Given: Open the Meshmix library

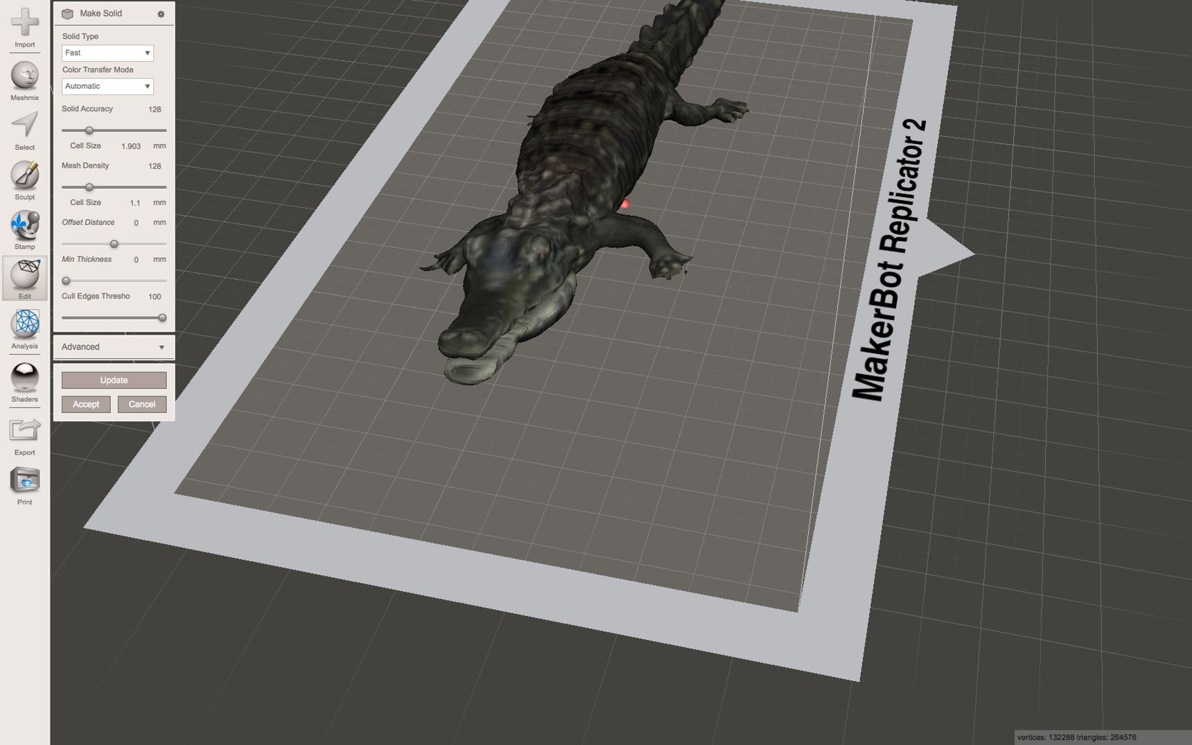Looking at the screenshot, I should (24, 80).
